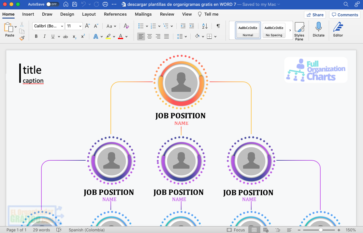
Task: Adjust the zoom slider handle
Action: [321, 230]
